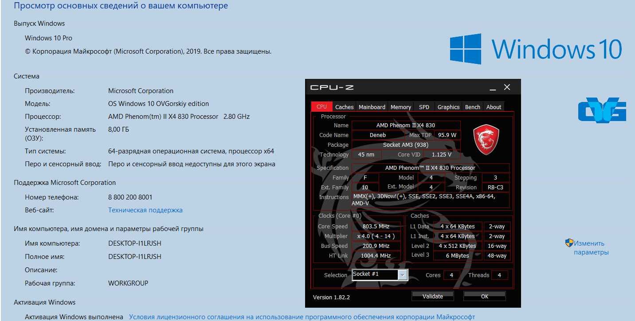
Task: Click the phone number 8 800 200 8001
Action: click(x=130, y=197)
